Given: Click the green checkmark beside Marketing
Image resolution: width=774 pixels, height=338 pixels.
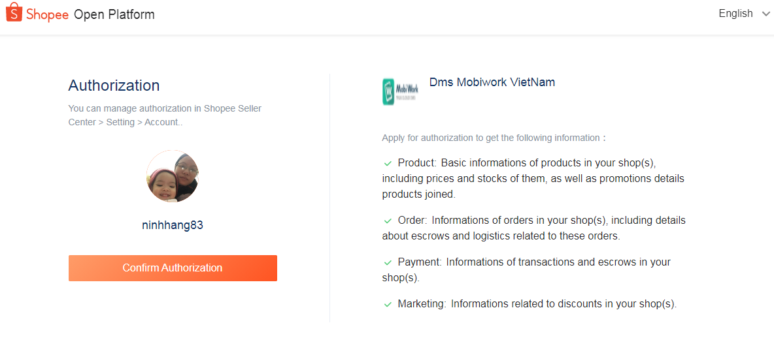Looking at the screenshot, I should 388,305.
